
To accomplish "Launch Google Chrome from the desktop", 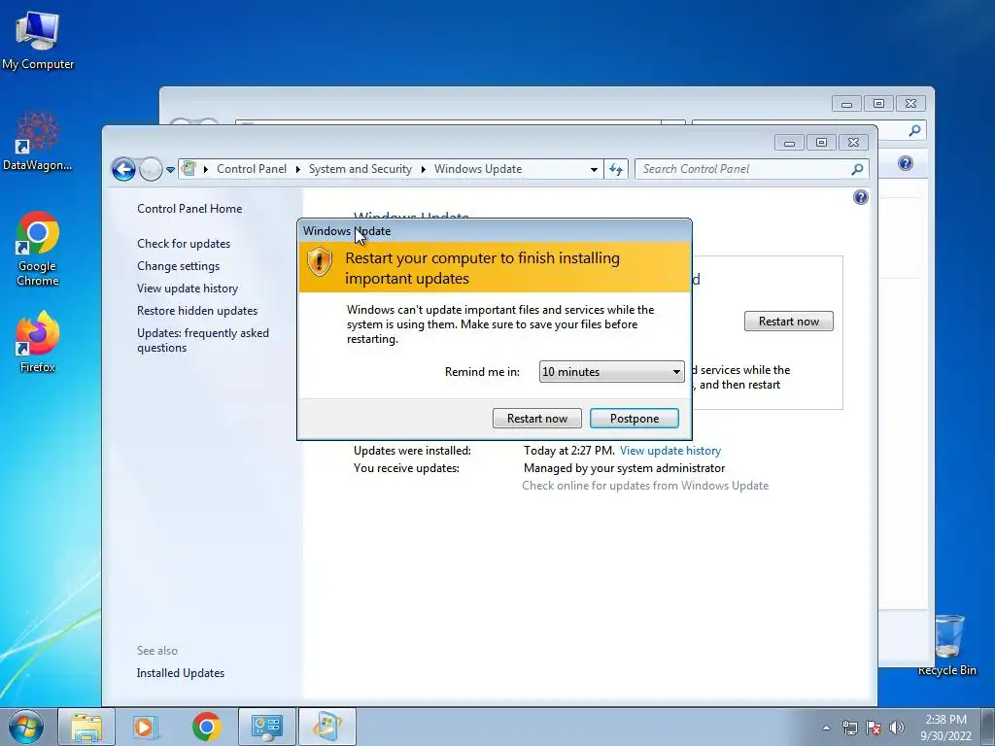I will [x=38, y=249].
